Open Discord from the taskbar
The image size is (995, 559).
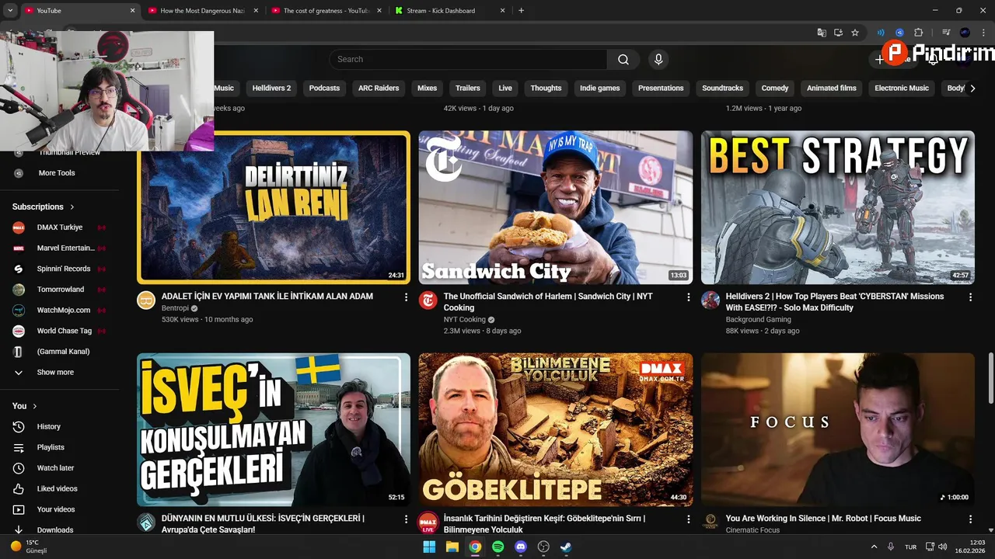click(521, 547)
